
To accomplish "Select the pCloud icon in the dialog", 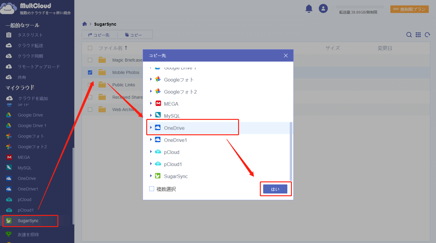I will click(x=158, y=152).
